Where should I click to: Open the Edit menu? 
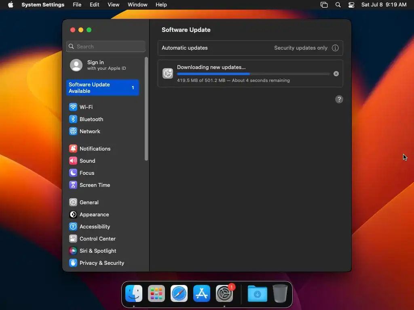pos(95,5)
